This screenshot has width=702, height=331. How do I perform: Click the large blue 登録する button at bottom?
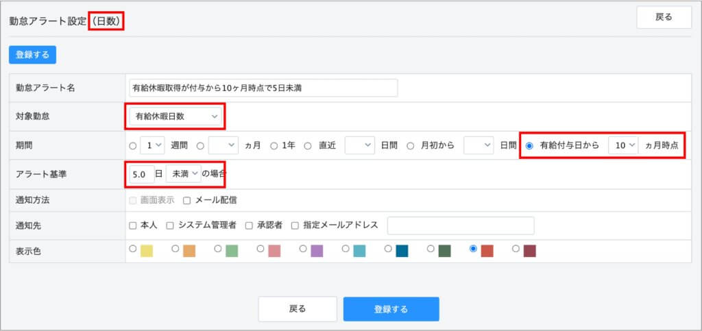click(391, 309)
